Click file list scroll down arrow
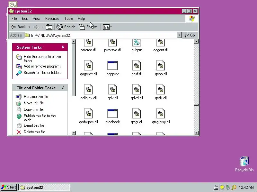 [x=196, y=133]
